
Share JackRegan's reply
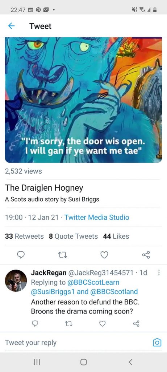click(x=136, y=323)
